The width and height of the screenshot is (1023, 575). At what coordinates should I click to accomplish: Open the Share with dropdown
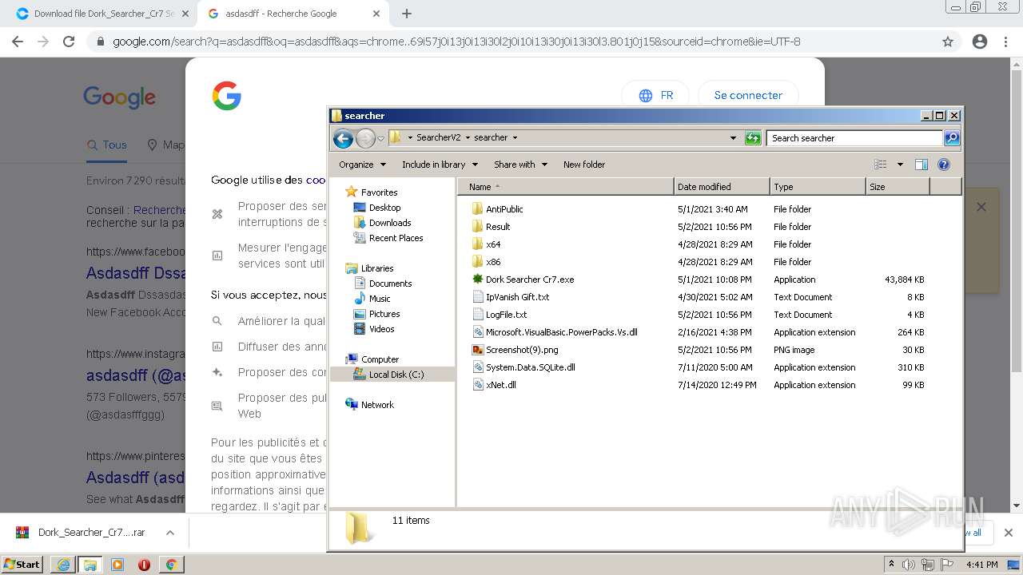tap(520, 165)
